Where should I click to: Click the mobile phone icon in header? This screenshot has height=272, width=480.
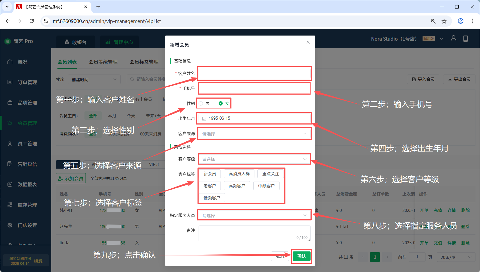pos(465,39)
